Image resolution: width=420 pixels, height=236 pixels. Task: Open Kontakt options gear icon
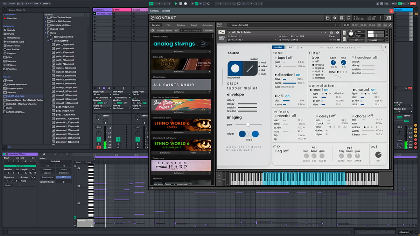click(x=335, y=18)
